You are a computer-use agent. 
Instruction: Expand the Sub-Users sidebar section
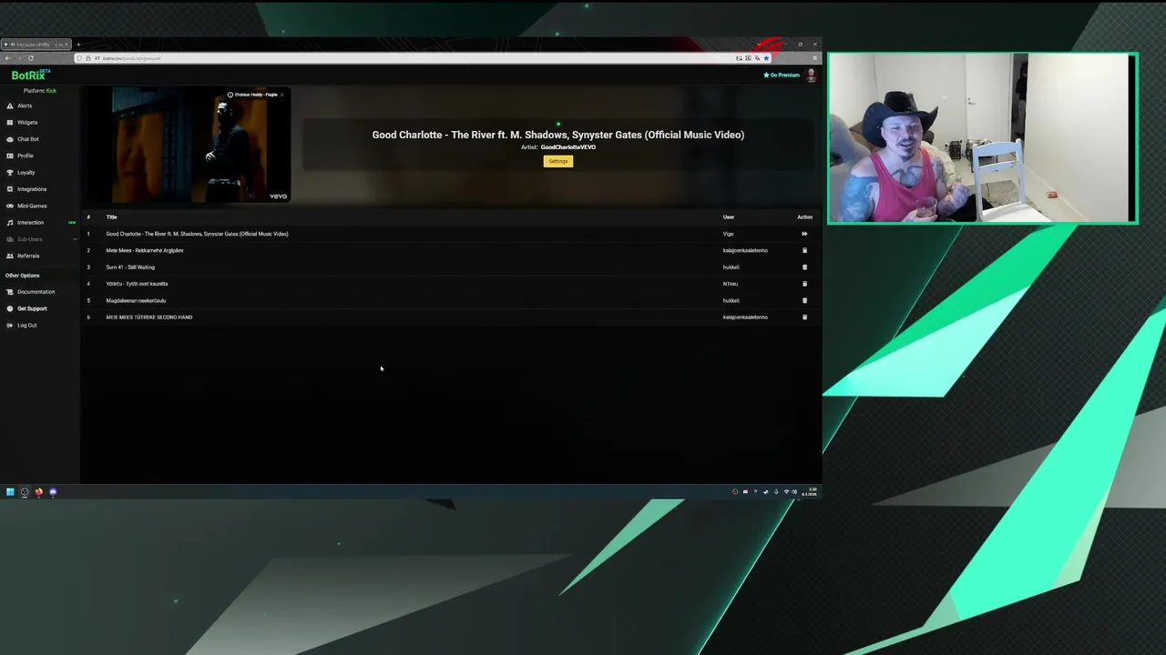pyautogui.click(x=40, y=239)
